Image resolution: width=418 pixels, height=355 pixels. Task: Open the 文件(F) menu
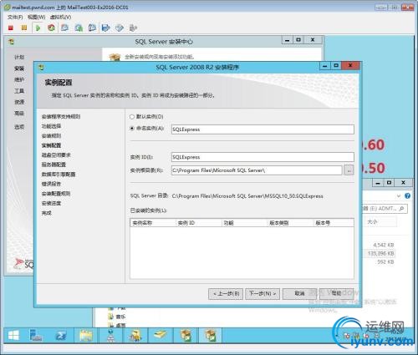tap(15, 17)
